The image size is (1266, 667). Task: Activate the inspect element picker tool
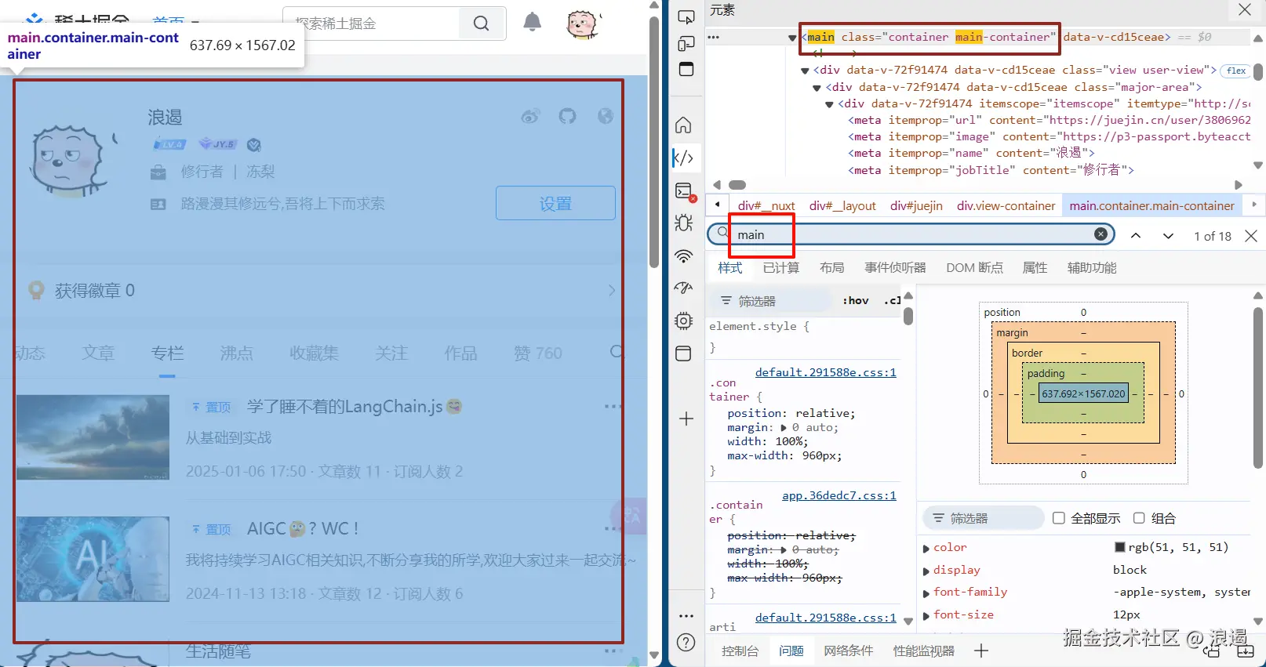tap(686, 16)
